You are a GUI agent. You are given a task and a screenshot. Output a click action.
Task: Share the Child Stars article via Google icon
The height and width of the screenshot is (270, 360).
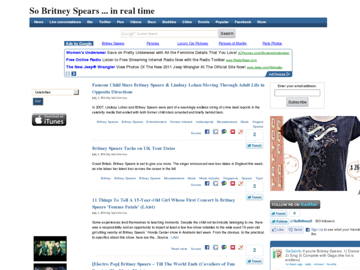pos(215,132)
